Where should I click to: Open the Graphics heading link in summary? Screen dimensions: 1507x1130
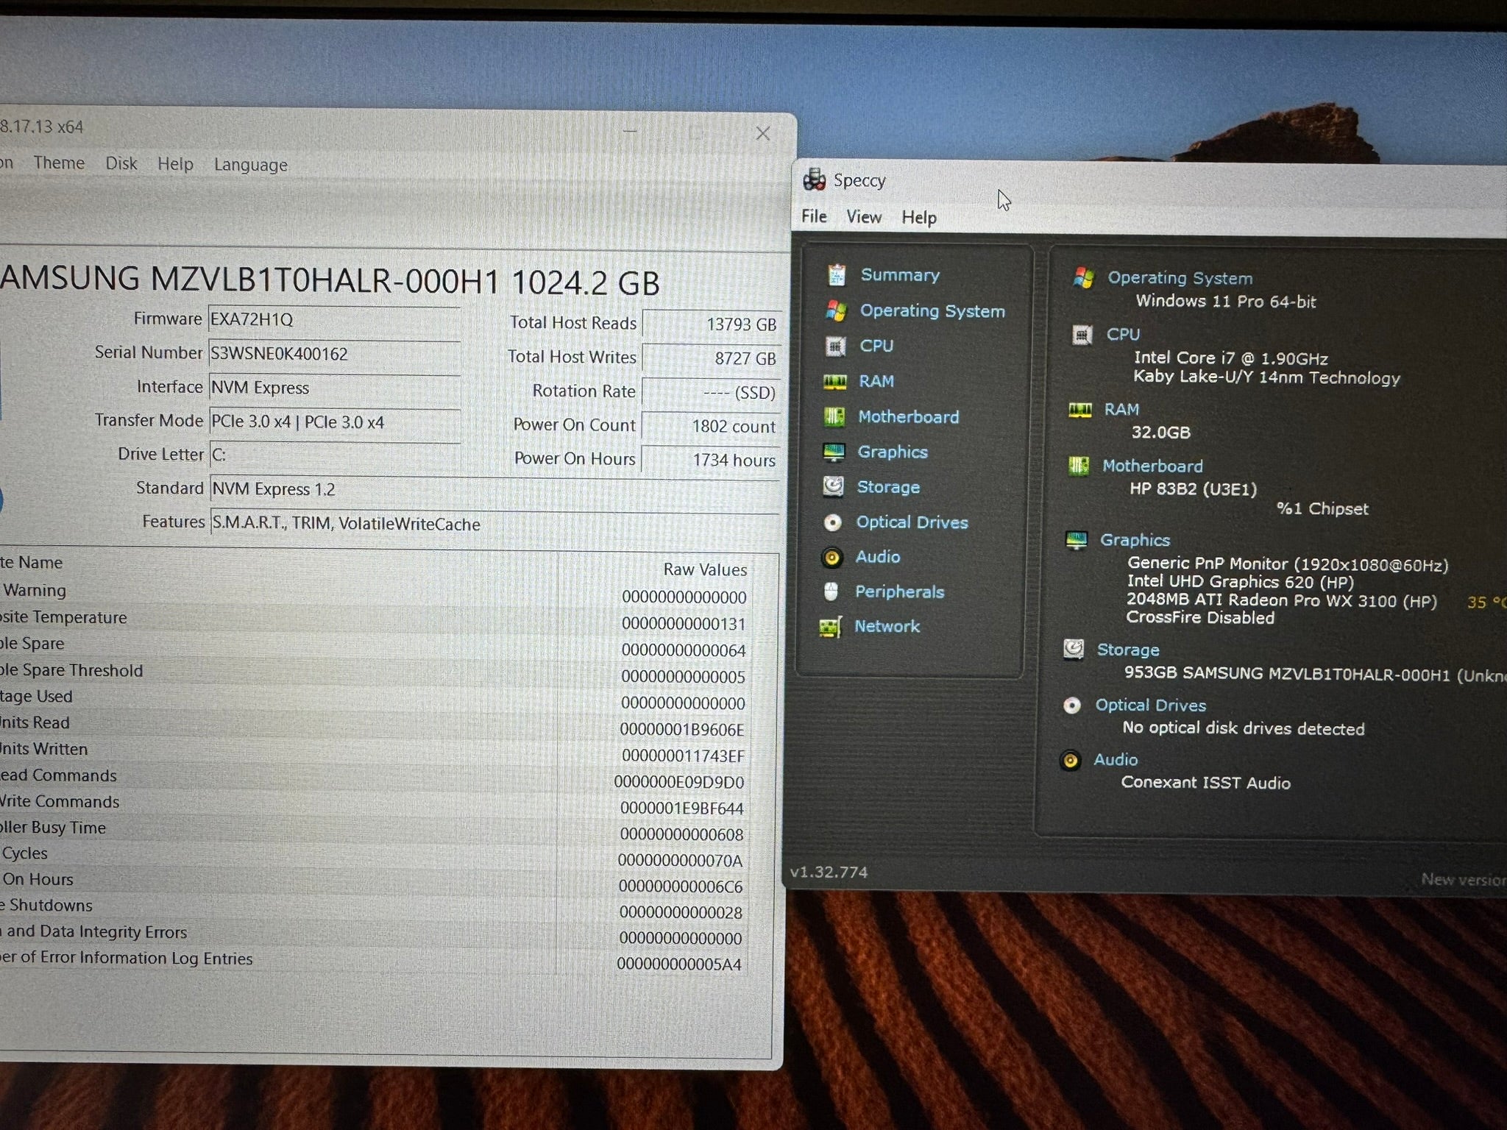click(x=1135, y=540)
